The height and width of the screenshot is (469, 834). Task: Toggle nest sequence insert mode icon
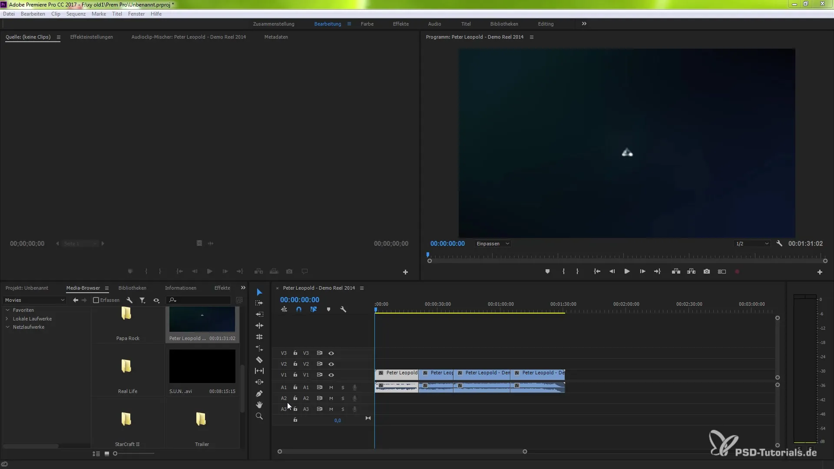click(284, 310)
